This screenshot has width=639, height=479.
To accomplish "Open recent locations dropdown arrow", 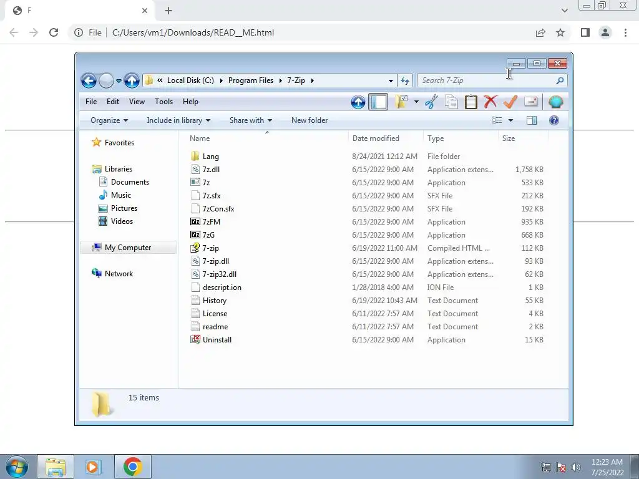I will click(x=119, y=80).
